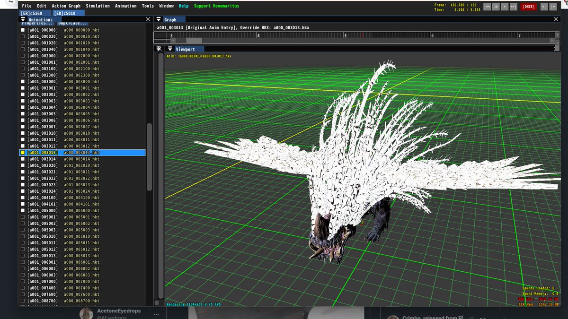
Task: Toggle the checkbox for a001_000020
Action: [23, 36]
